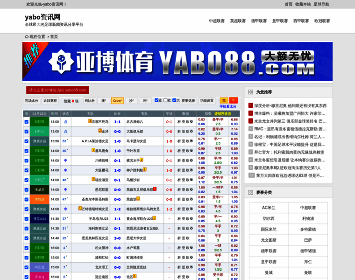Uncheck the 川崎前锋 vs 横滨水手 match checkbox

[27, 161]
